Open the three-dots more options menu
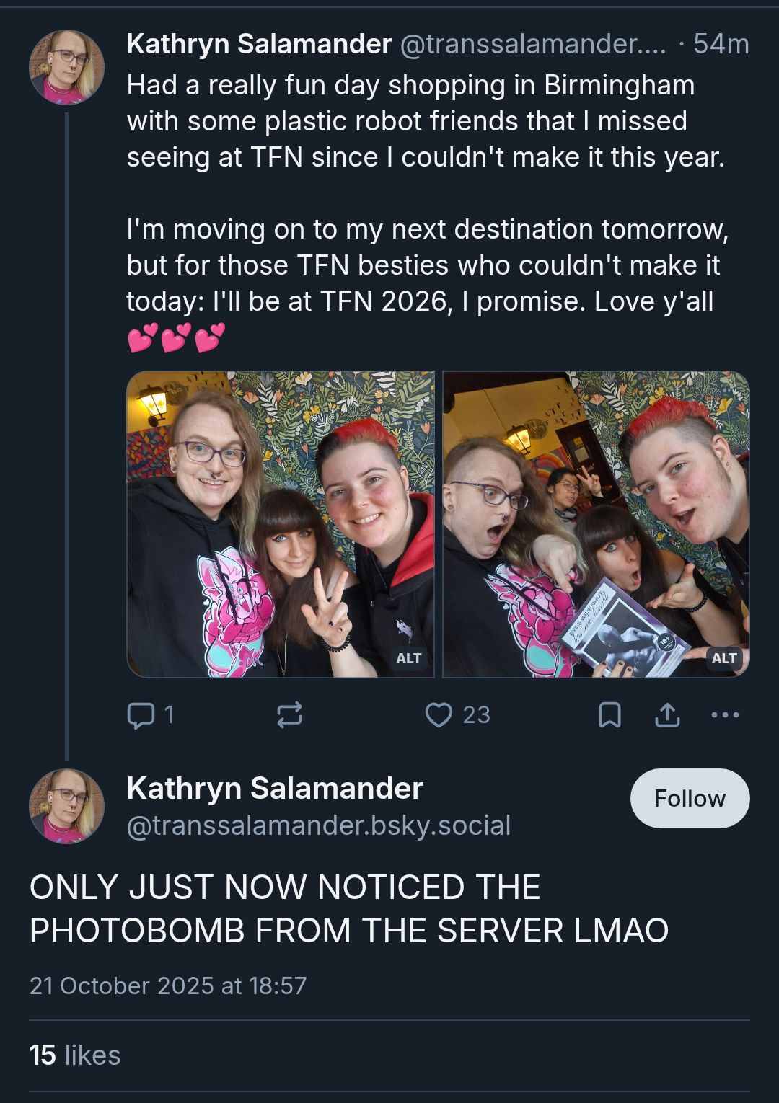779x1103 pixels. point(725,715)
